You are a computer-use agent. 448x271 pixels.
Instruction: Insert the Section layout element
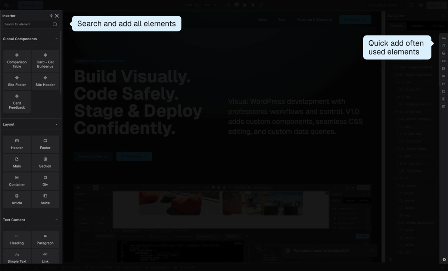coord(45,162)
